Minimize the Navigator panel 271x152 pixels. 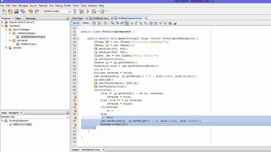(x=68, y=113)
